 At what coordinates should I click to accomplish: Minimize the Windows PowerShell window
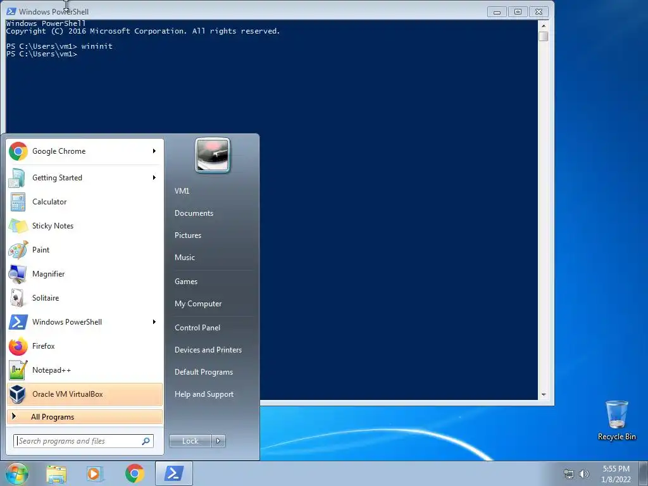497,12
